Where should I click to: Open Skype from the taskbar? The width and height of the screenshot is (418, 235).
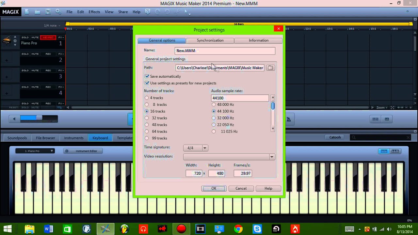[x=257, y=229]
